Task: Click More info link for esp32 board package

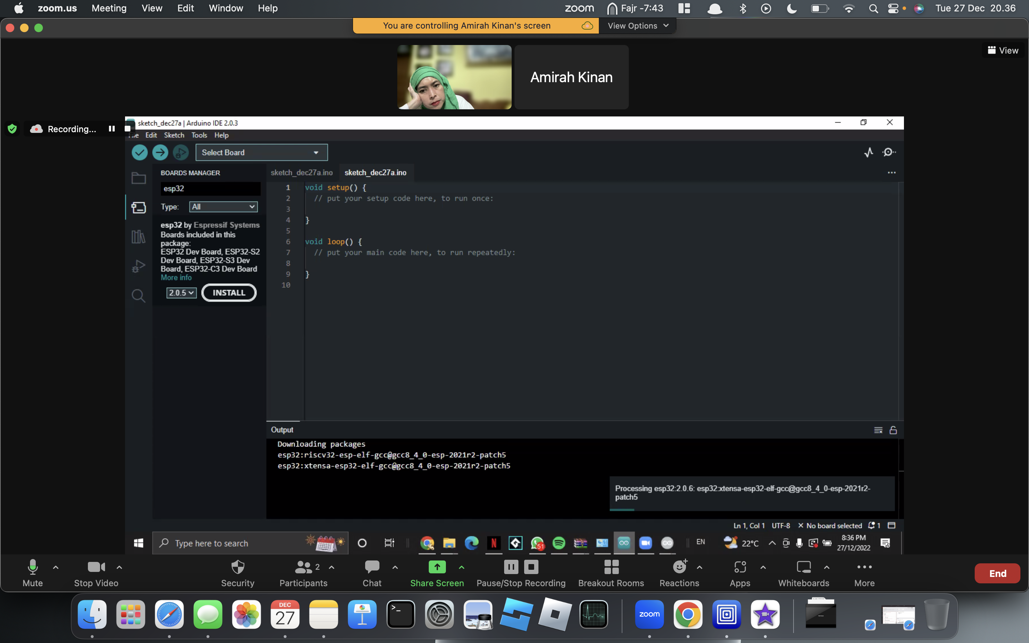Action: [x=175, y=277]
